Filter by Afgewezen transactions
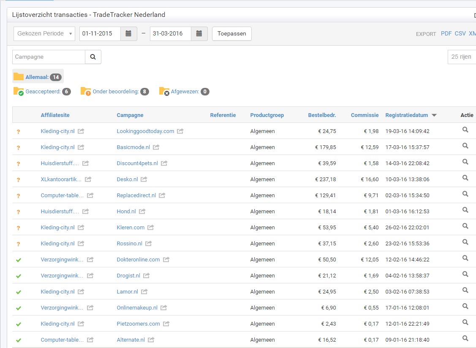Screen dimensions: 476x348 (184, 91)
